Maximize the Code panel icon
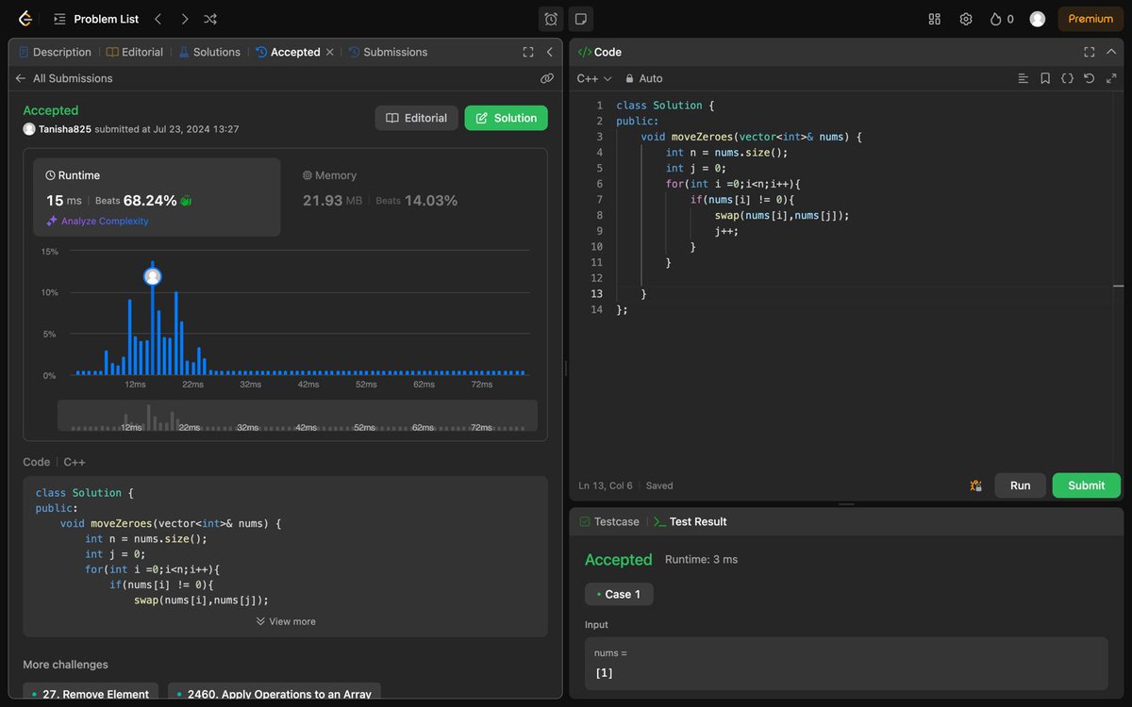Viewport: 1132px width, 707px height. pyautogui.click(x=1090, y=52)
